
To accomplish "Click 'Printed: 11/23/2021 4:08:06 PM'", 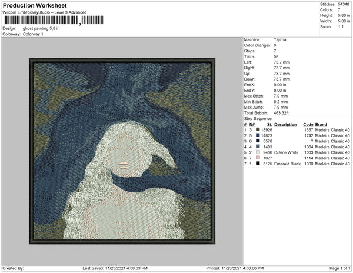I will (235, 268).
